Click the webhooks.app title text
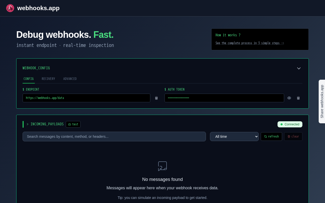The width and height of the screenshot is (325, 203). point(38,8)
